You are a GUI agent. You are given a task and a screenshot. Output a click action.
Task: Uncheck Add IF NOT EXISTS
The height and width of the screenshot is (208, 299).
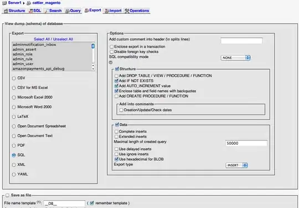pos(116,81)
